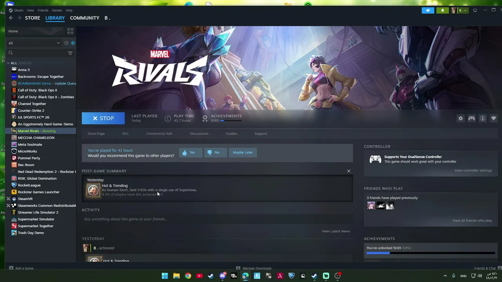Viewport: 502px width, 282px height.
Task: Recommend the game with Yes thumbs up
Action: click(x=191, y=152)
